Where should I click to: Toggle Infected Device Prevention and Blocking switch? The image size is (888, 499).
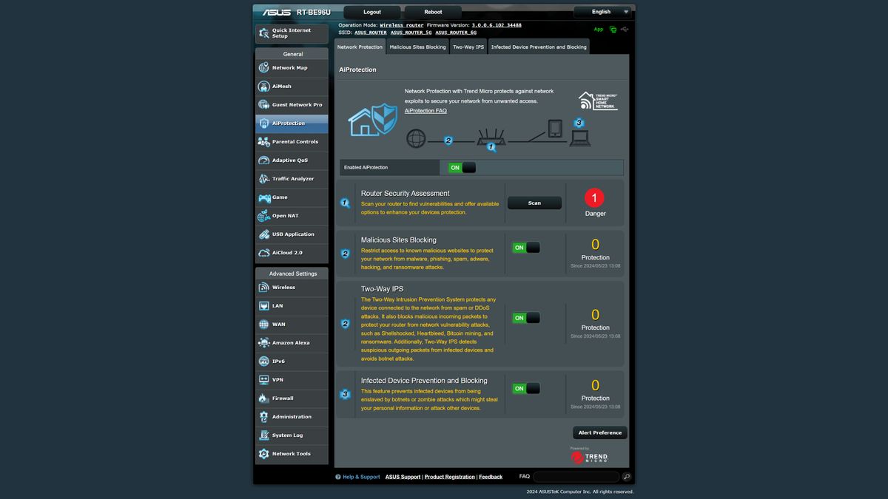tap(526, 388)
